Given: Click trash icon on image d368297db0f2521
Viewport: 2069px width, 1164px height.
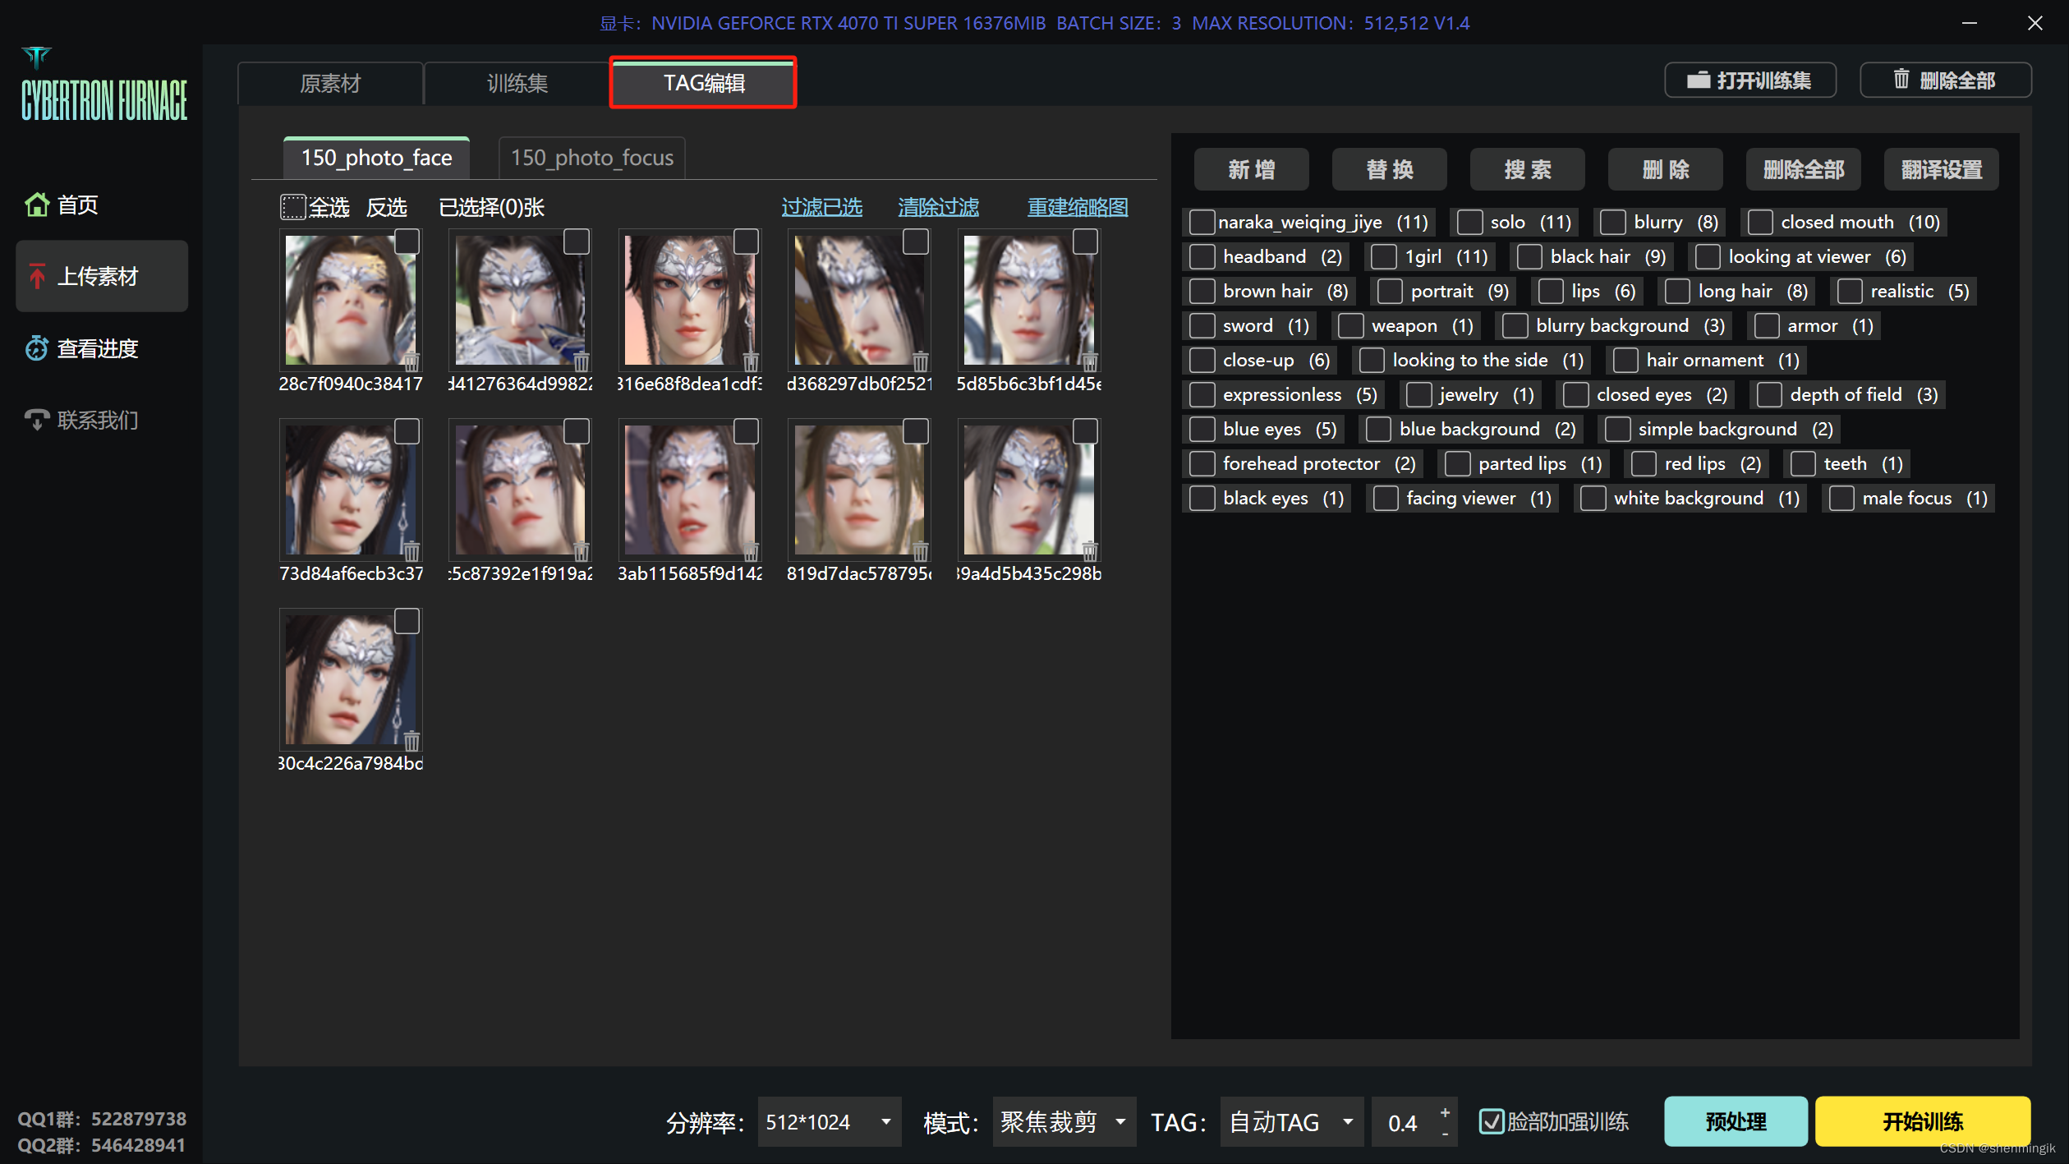Looking at the screenshot, I should 921,361.
